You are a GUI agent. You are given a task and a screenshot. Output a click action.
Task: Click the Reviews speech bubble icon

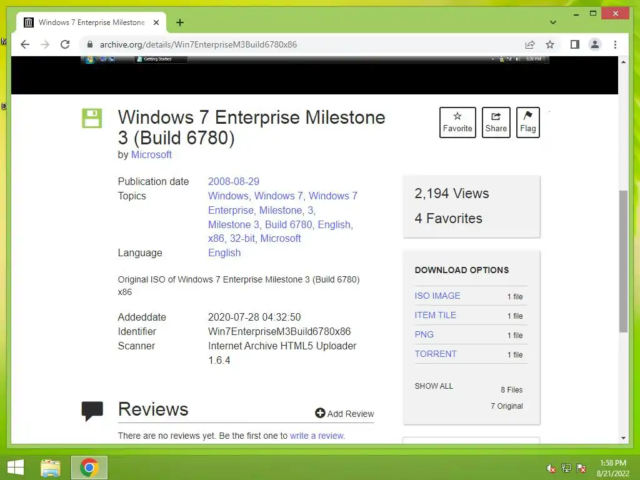tap(92, 411)
